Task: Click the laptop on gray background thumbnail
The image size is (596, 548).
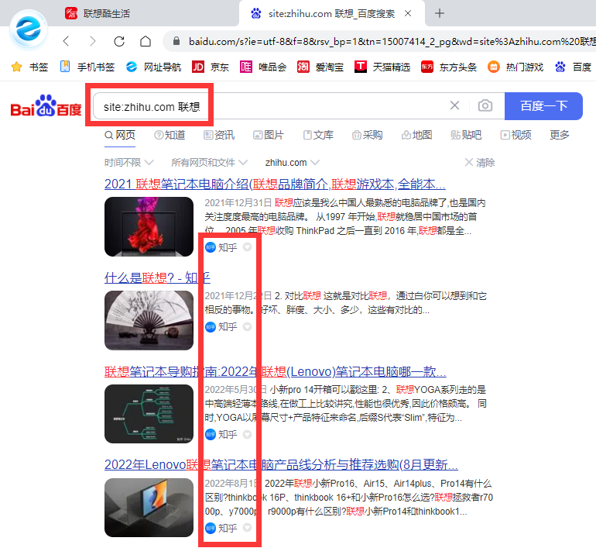Action: 149,508
